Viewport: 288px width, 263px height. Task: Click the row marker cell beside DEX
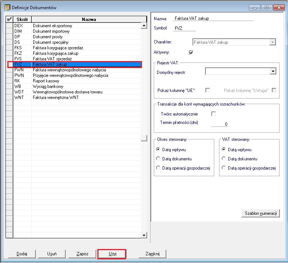pyautogui.click(x=10, y=26)
